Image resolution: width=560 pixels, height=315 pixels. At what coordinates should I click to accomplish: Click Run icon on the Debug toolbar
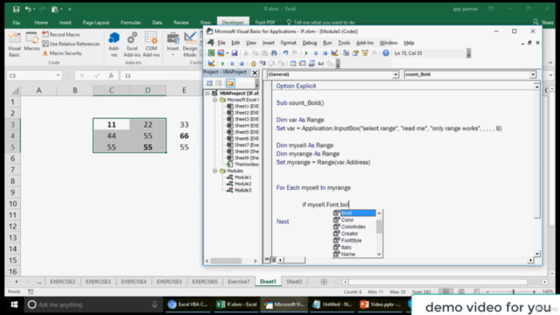tap(222, 64)
